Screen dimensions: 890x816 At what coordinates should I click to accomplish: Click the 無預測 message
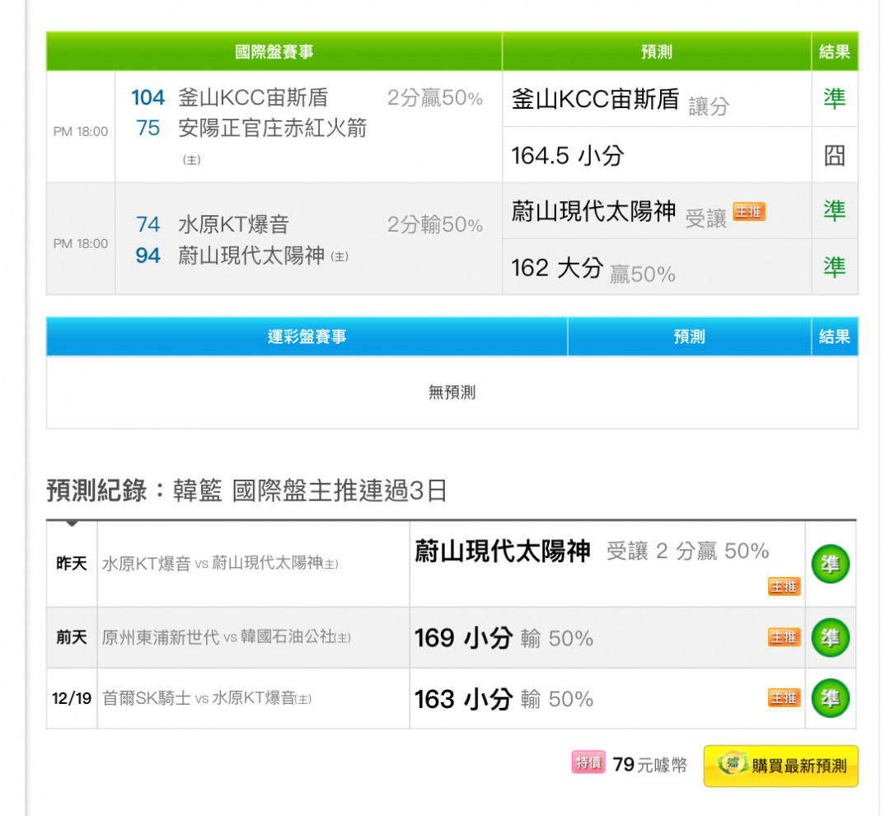(x=452, y=392)
